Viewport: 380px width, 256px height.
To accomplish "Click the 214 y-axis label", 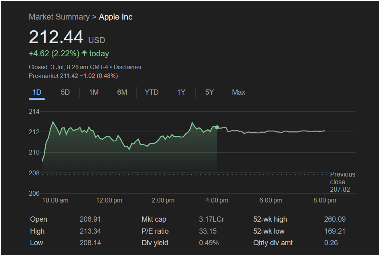I will click(34, 111).
